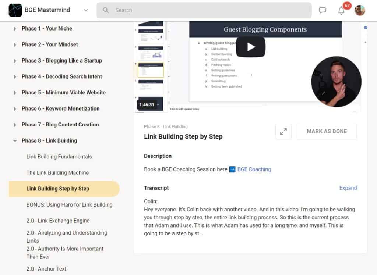Expand Phase 5 - Minimum Viable Website arrow
Image resolution: width=377 pixels, height=275 pixels.
tap(15, 93)
